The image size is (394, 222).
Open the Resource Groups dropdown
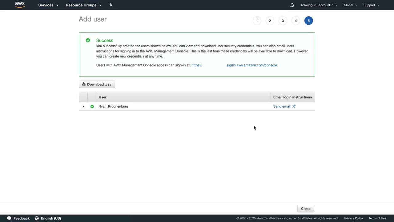tap(83, 5)
